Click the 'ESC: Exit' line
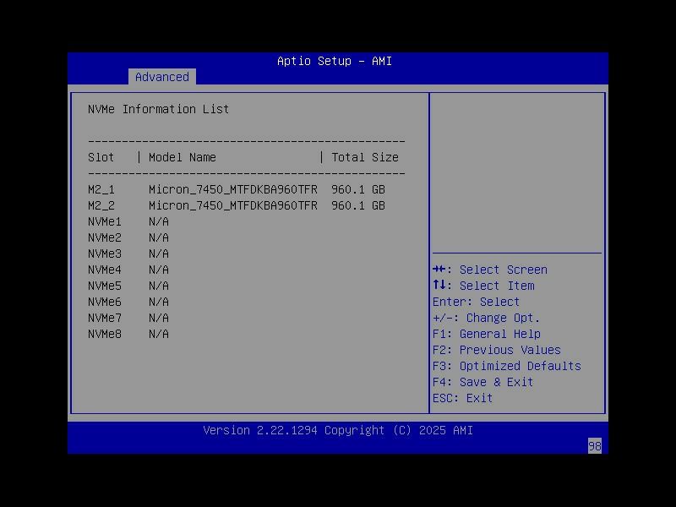676x507 pixels. (462, 398)
